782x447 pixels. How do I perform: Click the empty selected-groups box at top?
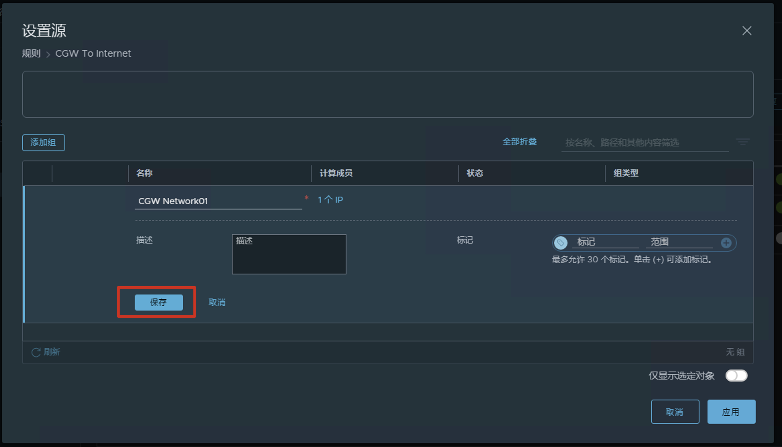click(388, 94)
